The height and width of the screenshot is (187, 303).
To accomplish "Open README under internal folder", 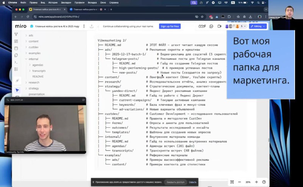I will [x=38, y=76].
